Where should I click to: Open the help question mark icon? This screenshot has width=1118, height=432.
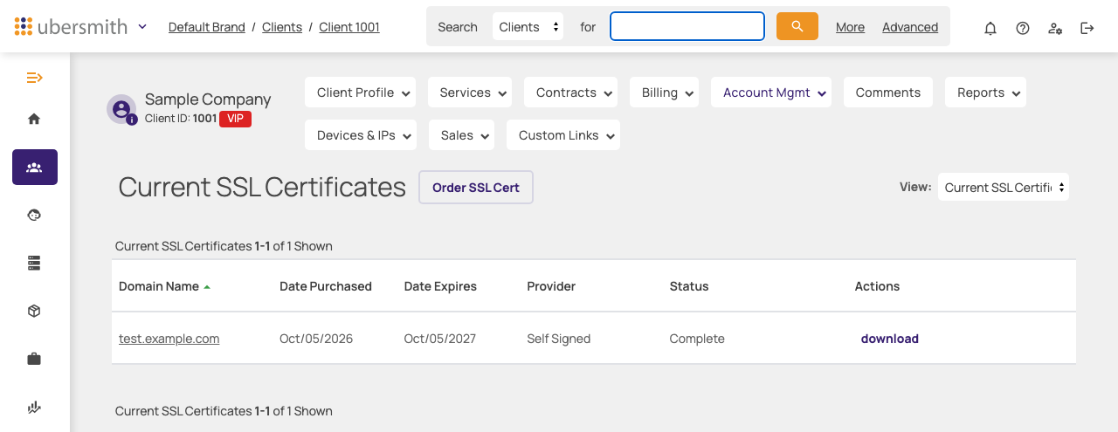click(x=1023, y=28)
